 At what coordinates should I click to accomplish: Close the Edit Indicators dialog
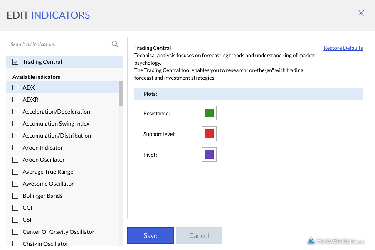[361, 13]
